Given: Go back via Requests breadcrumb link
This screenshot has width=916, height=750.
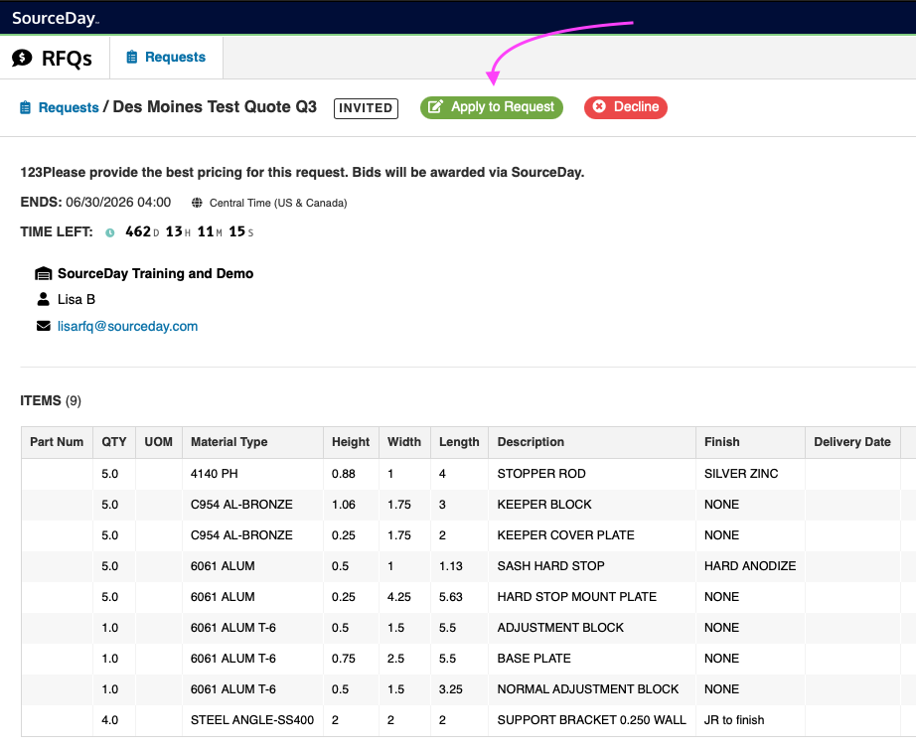Looking at the screenshot, I should click(x=69, y=107).
